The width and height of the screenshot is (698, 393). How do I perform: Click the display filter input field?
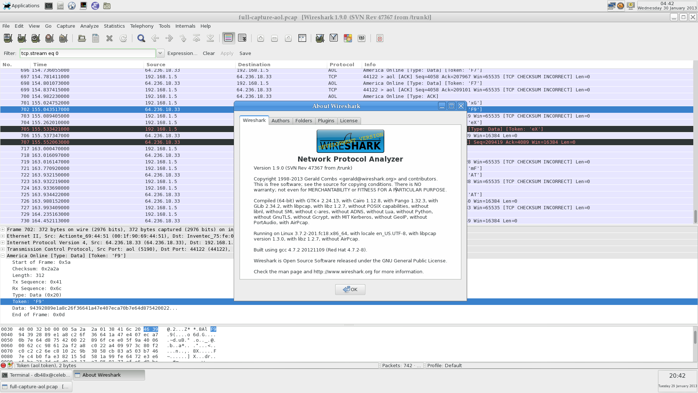click(88, 53)
